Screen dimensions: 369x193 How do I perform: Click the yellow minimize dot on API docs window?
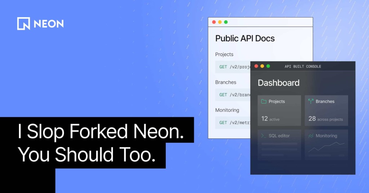tap(220, 22)
